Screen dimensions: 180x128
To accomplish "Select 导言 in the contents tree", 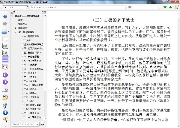I will [20, 20].
